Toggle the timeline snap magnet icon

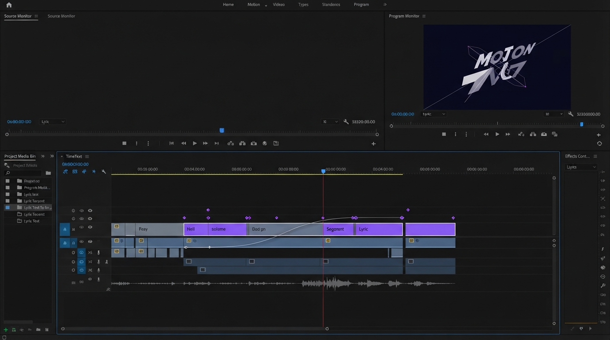click(65, 172)
